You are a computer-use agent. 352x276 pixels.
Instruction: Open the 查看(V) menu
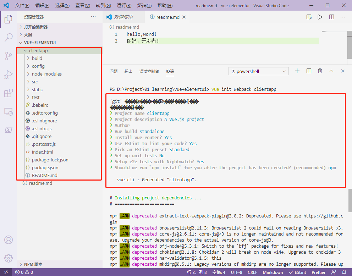(82, 5)
